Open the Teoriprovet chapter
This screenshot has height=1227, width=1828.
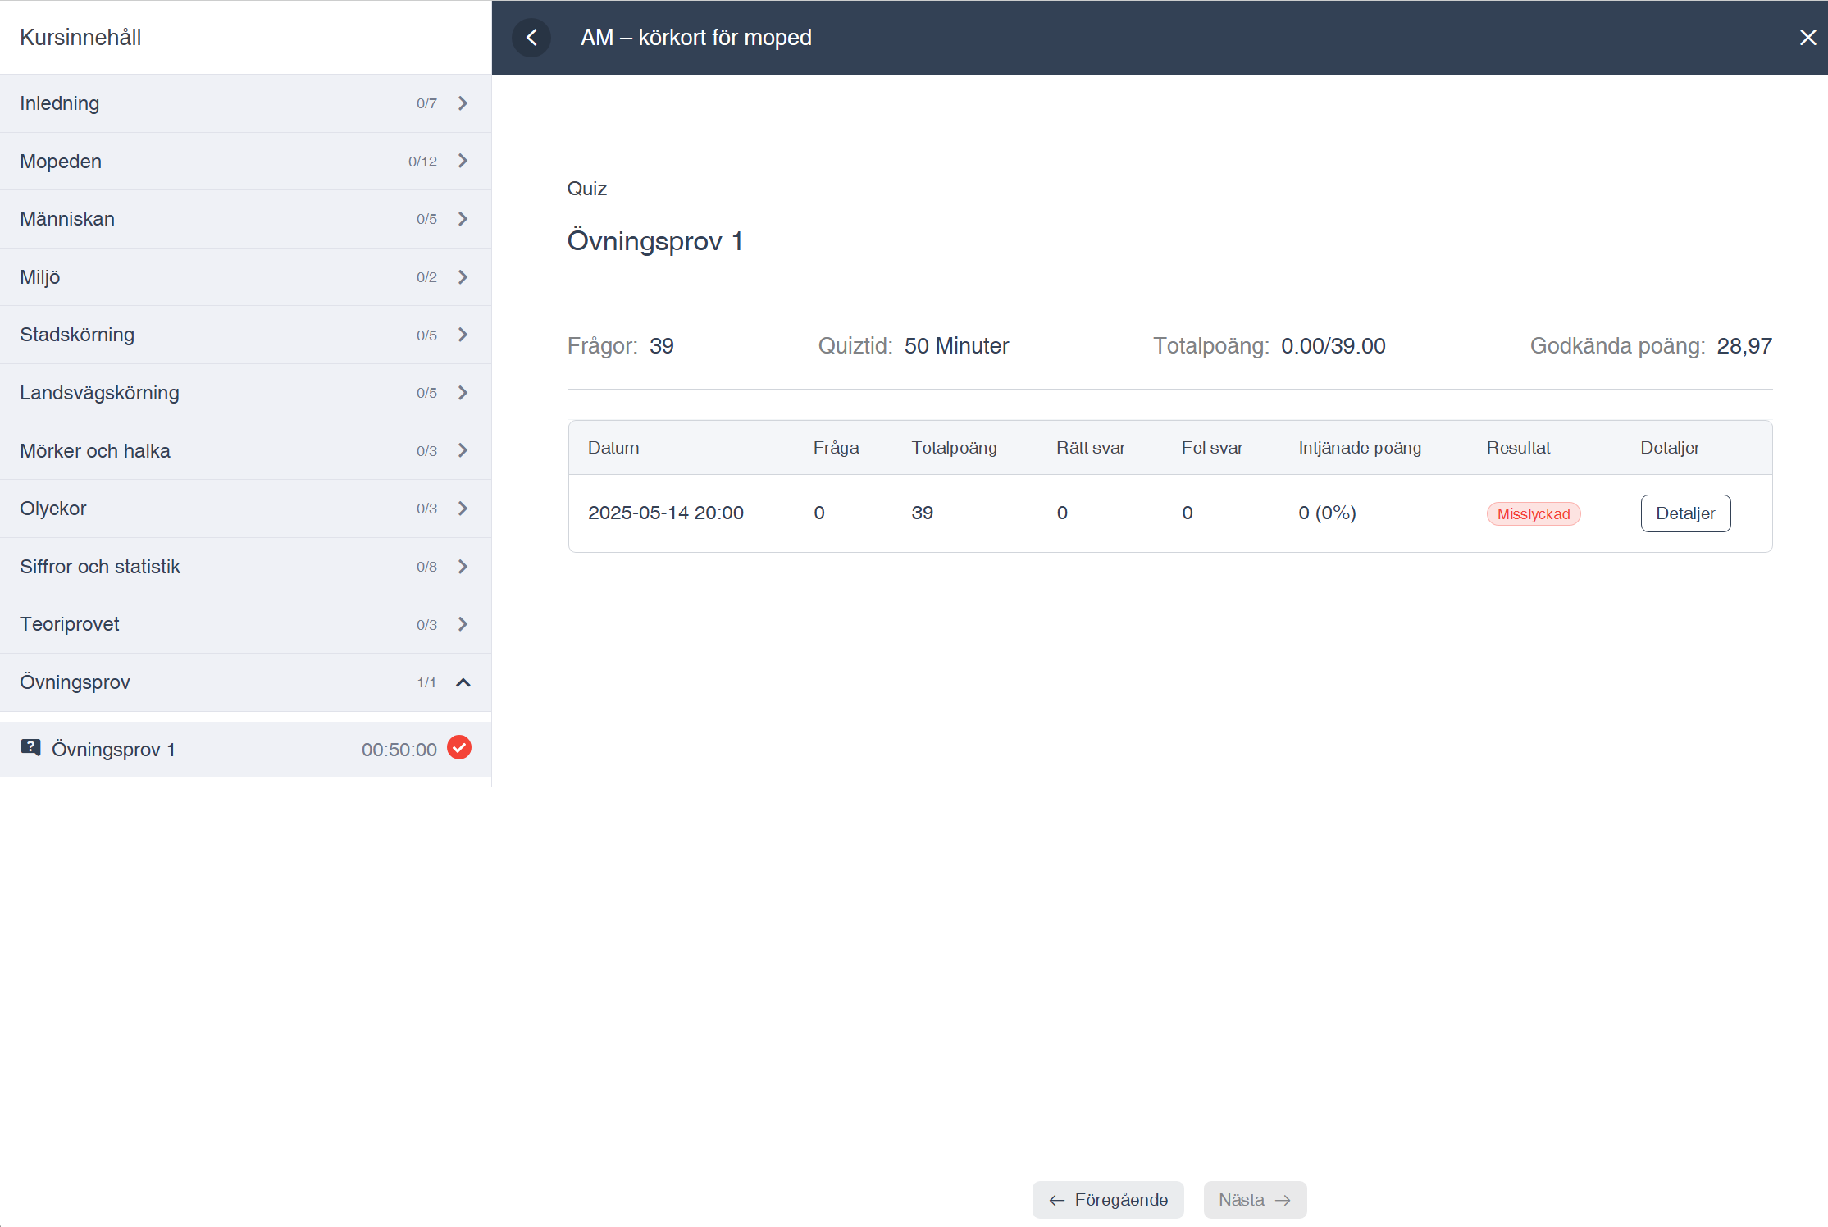click(x=245, y=624)
